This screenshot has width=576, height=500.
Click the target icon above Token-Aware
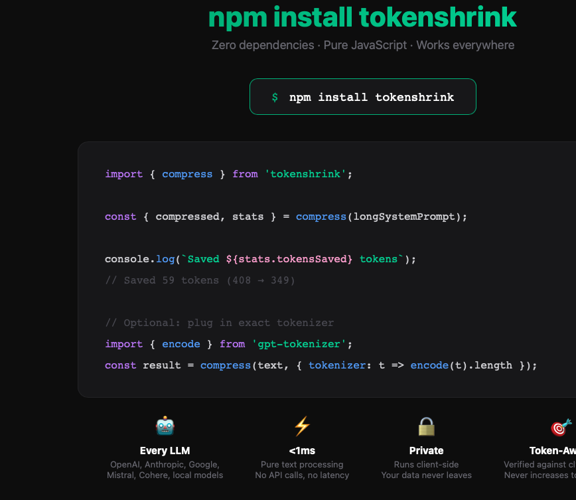561,426
